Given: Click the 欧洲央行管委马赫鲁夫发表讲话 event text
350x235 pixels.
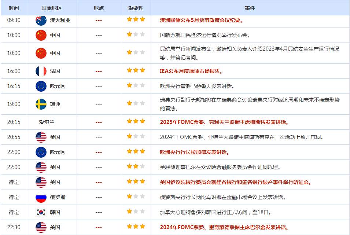Looking at the screenshot, I should pyautogui.click(x=197, y=86).
